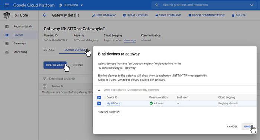Click the Gateways sidebar icon
This screenshot has height=140, width=260.
7,43
